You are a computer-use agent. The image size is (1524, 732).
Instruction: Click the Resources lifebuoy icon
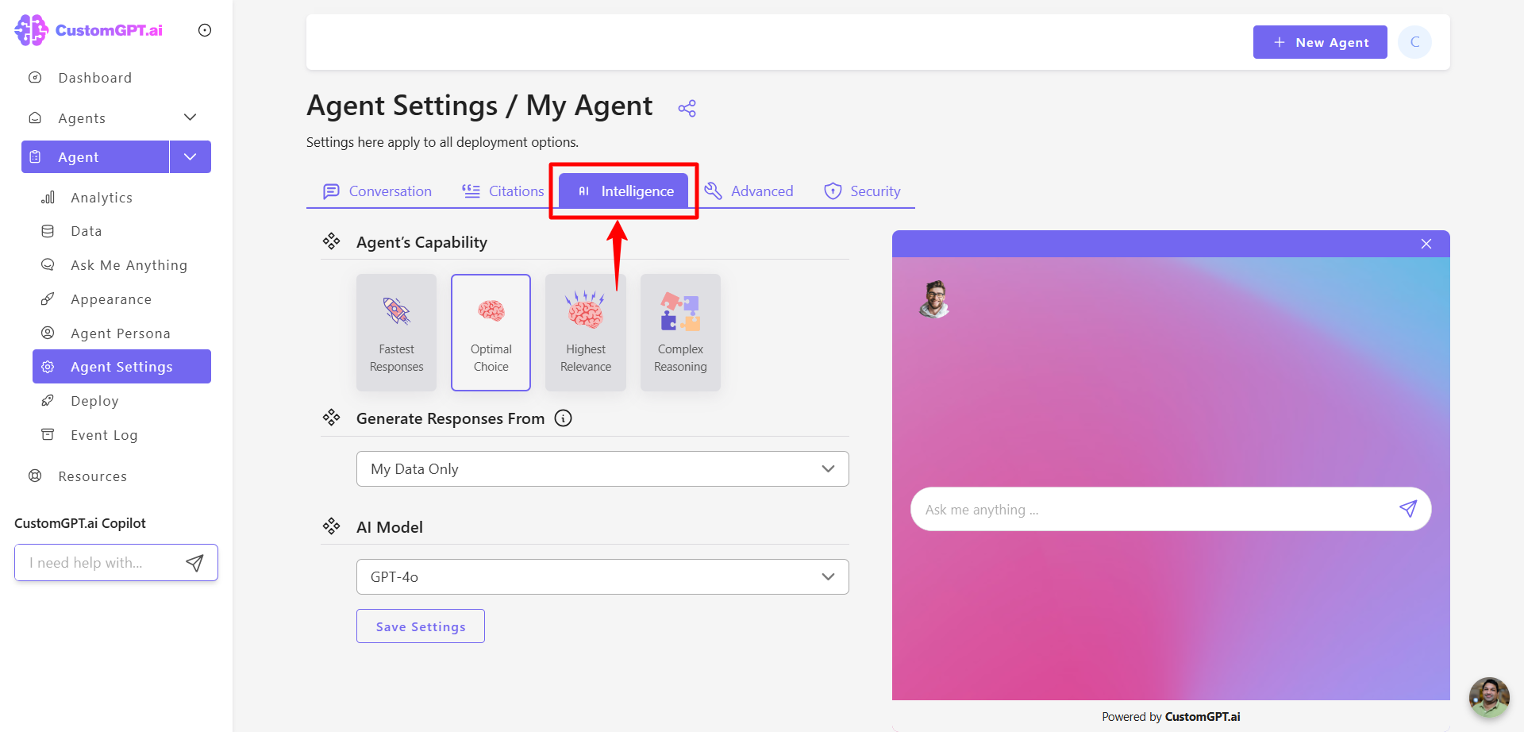(x=35, y=476)
